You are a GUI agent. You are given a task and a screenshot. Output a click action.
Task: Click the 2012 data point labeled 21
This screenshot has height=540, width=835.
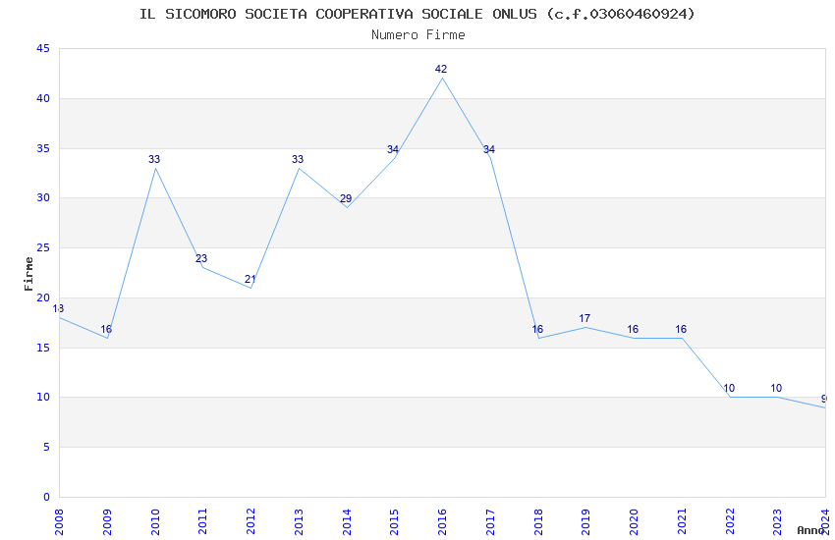click(x=250, y=288)
